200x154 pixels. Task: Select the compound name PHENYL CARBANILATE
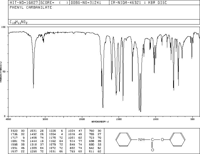[x=31, y=7]
